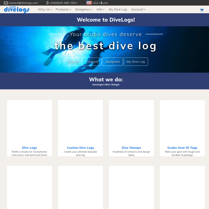Expand the Designers nav menu

pyautogui.click(x=84, y=9)
